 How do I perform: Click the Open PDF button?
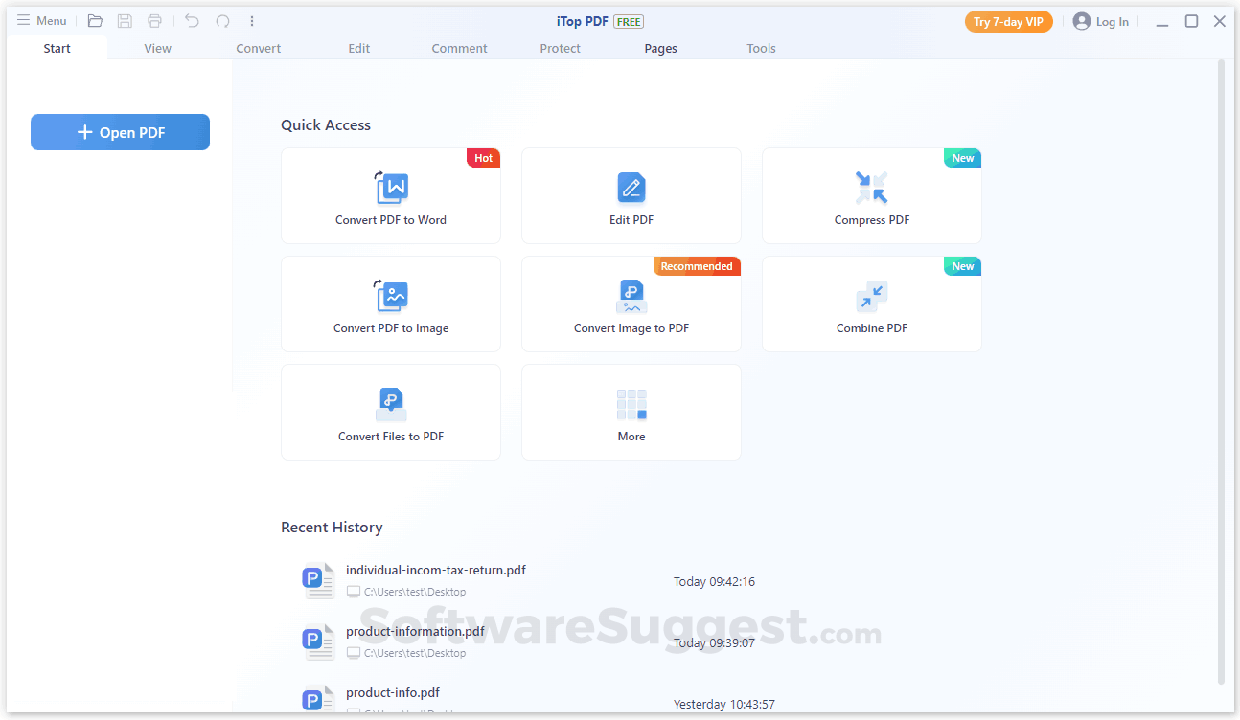point(120,132)
